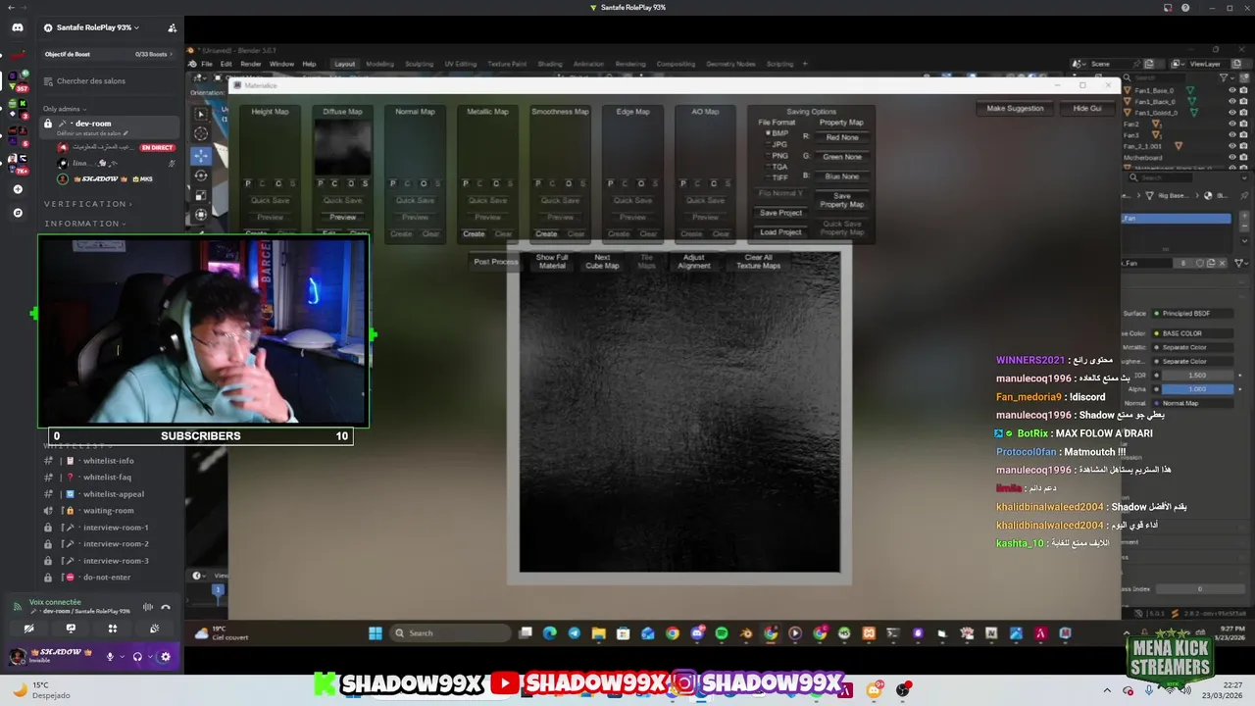Open Blender File menu

coord(207,64)
